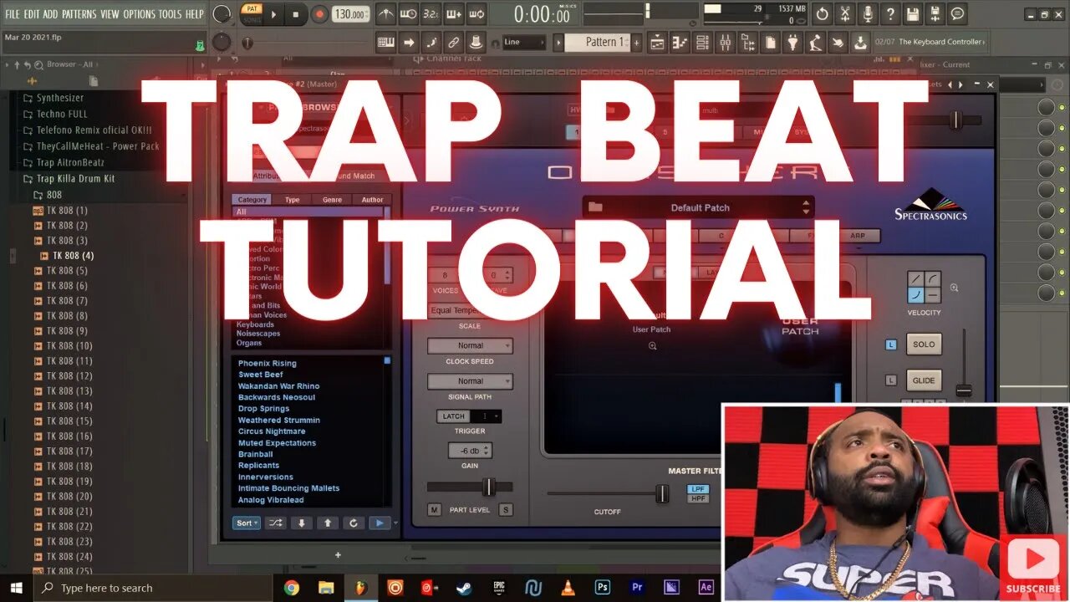Open the TOOLS menu
1070x602 pixels.
pos(170,14)
